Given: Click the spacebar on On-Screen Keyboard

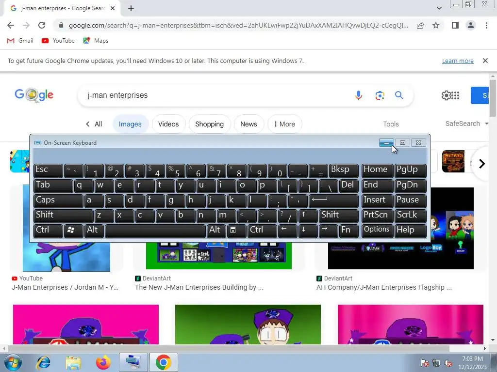Looking at the screenshot, I should 155,231.
